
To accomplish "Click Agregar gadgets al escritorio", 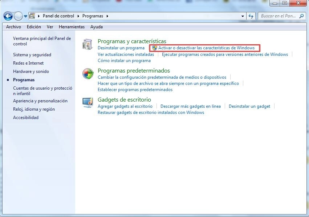I will point(125,106).
